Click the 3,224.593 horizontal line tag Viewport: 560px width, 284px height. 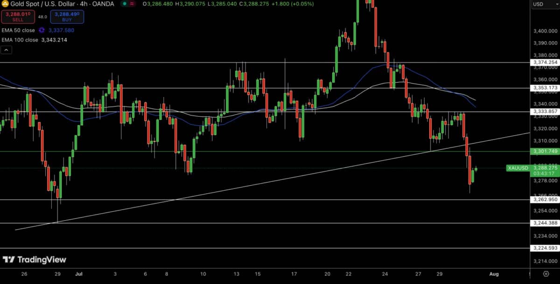click(545, 248)
